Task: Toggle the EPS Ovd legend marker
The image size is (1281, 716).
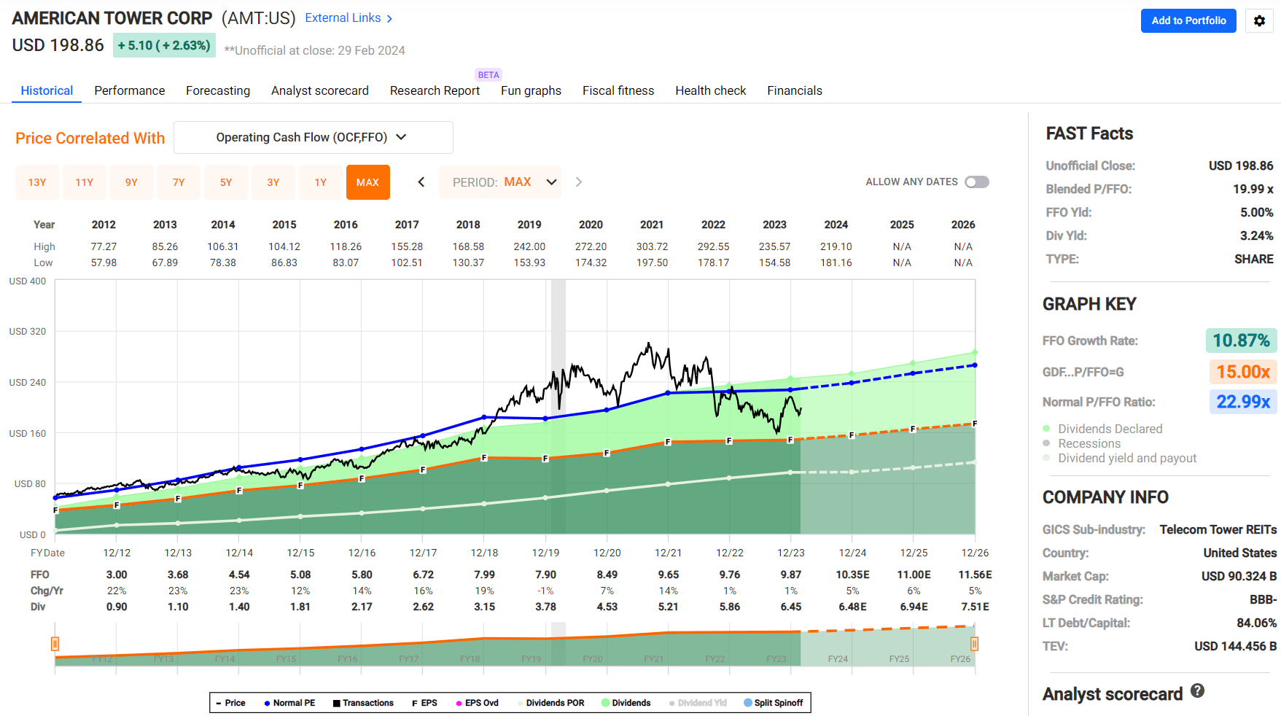Action: click(458, 702)
